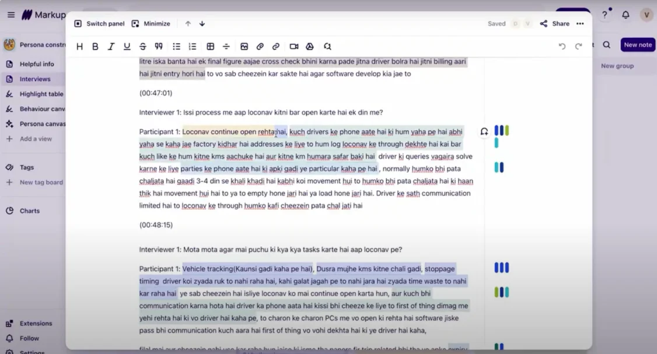Image resolution: width=657 pixels, height=354 pixels.
Task: Insert a block quote
Action: coord(159,47)
